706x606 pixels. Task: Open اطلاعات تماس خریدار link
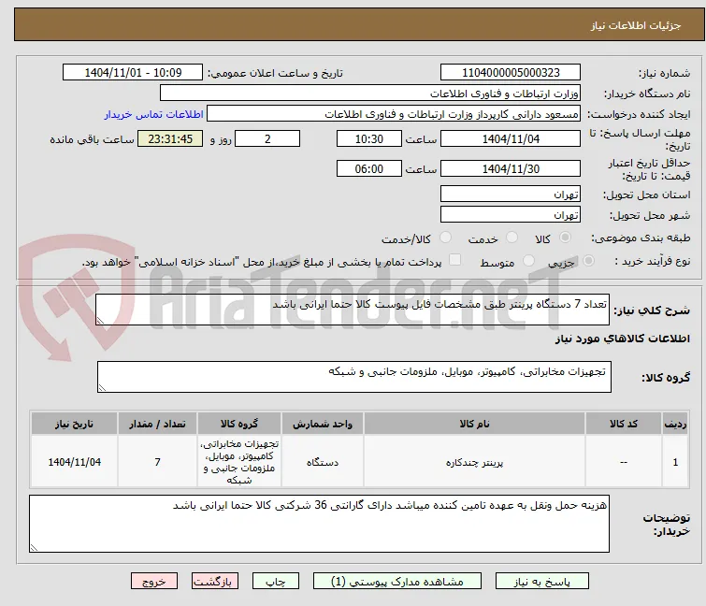pos(154,114)
